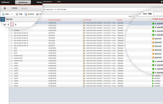The image size is (163, 104).
Task: Click sort arrow of Primary hostaddress column
Action: click(81, 20)
